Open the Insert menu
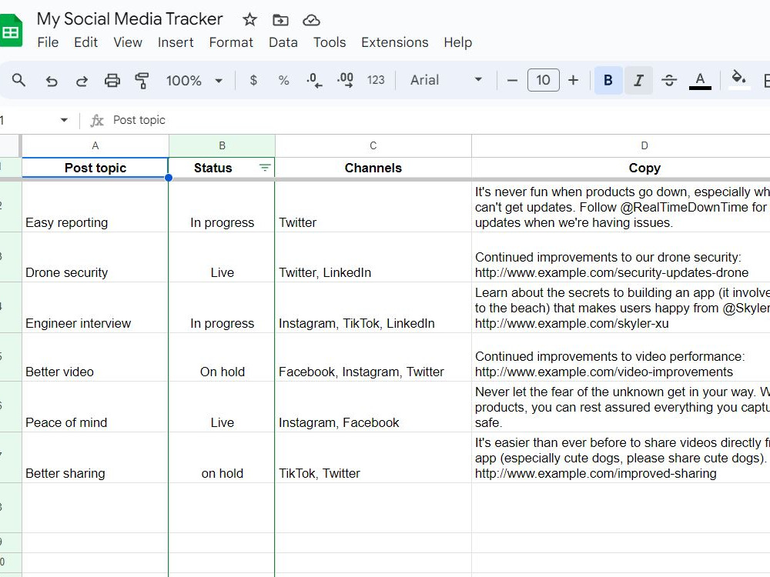Image resolution: width=770 pixels, height=577 pixels. pos(176,42)
